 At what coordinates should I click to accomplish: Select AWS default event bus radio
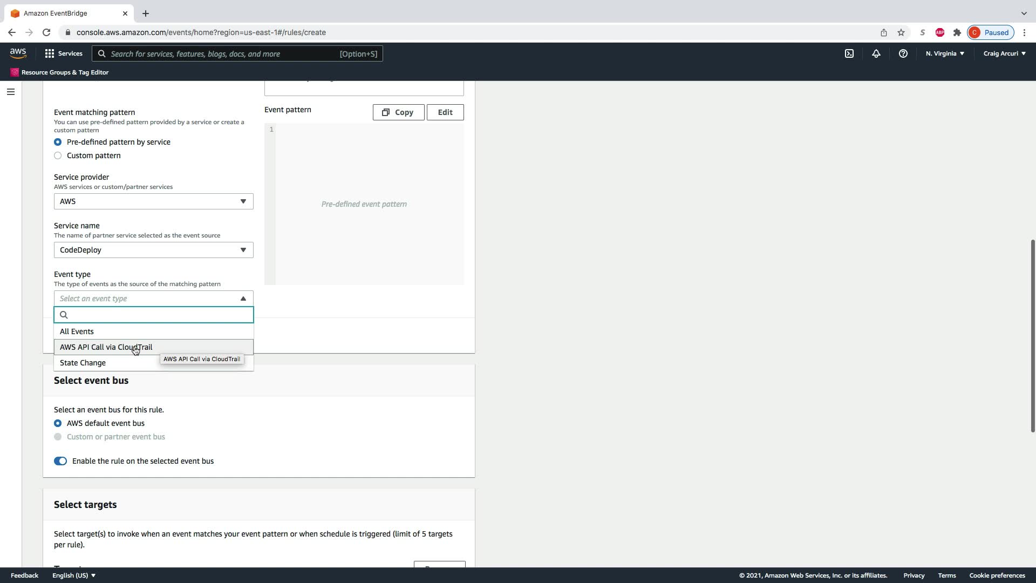coord(58,423)
